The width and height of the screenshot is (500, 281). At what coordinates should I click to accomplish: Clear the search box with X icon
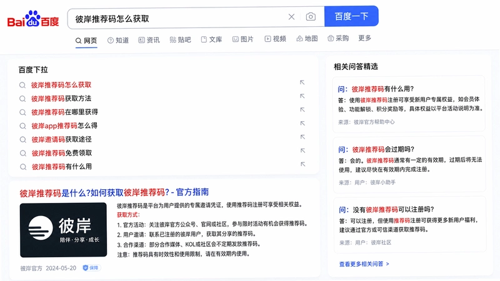[291, 17]
